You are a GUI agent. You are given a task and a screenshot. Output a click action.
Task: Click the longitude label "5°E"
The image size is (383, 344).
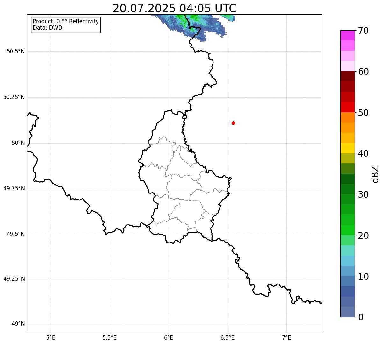tap(51, 337)
